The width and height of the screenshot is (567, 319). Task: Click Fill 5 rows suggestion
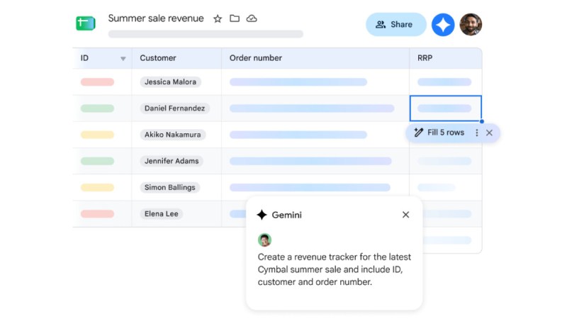(x=439, y=133)
